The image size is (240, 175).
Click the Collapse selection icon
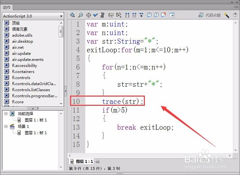pos(134,15)
